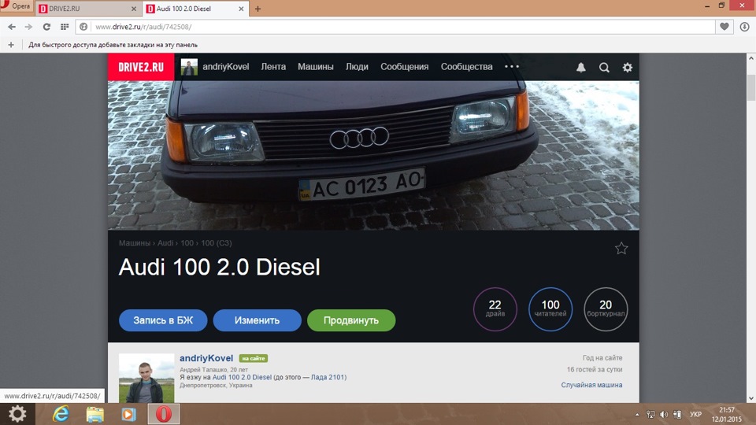Click the Продвинуть button
Screen dimensions: 756x425
(351, 320)
